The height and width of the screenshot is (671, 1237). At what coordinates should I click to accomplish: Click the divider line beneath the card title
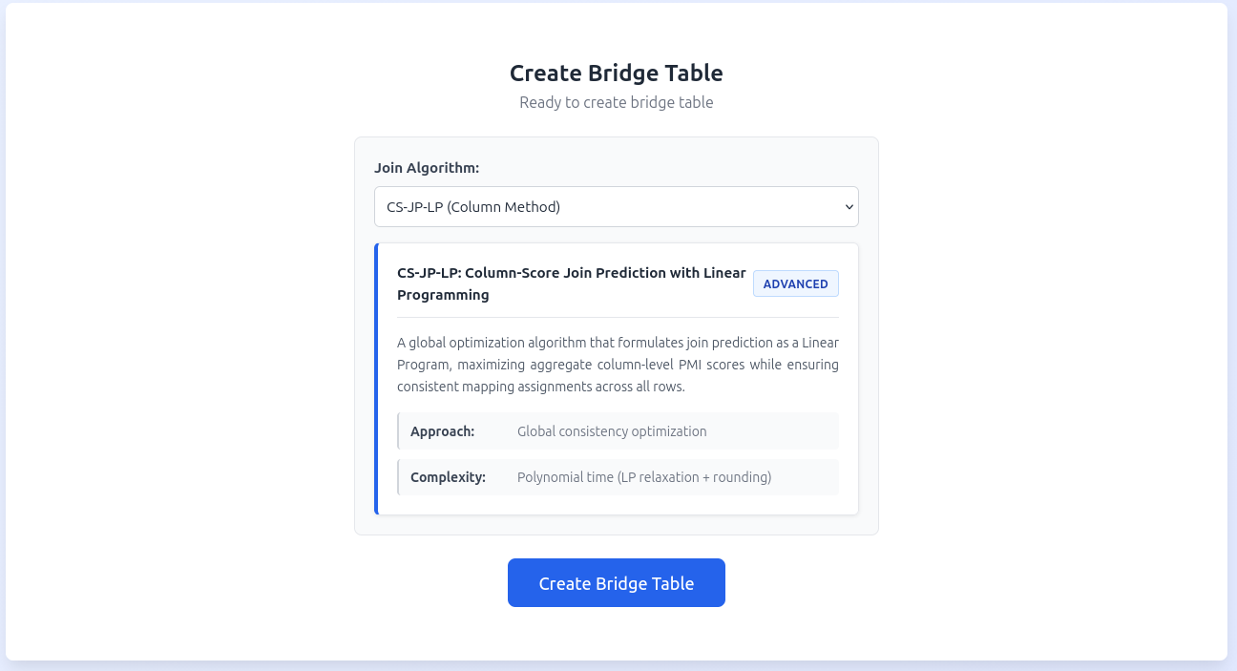(618, 317)
